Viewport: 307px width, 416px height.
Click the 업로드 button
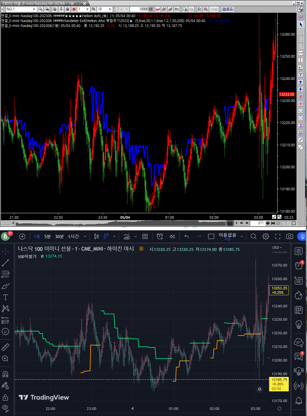pyautogui.click(x=228, y=9)
